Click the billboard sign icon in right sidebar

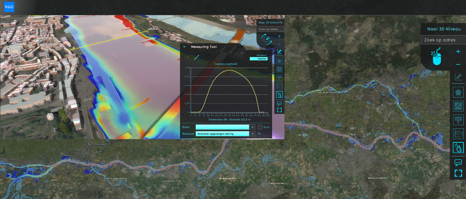(x=458, y=120)
